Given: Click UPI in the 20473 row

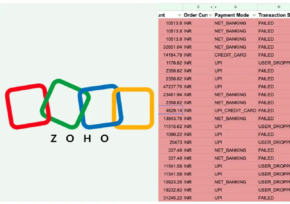Looking at the screenshot, I should (x=235, y=142).
